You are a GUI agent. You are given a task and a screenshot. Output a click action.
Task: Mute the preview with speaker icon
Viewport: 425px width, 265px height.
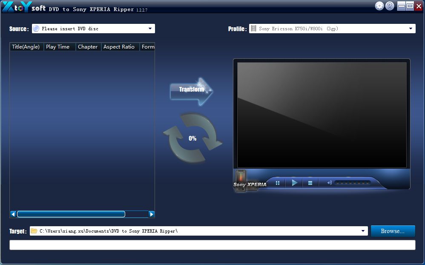[x=329, y=183]
